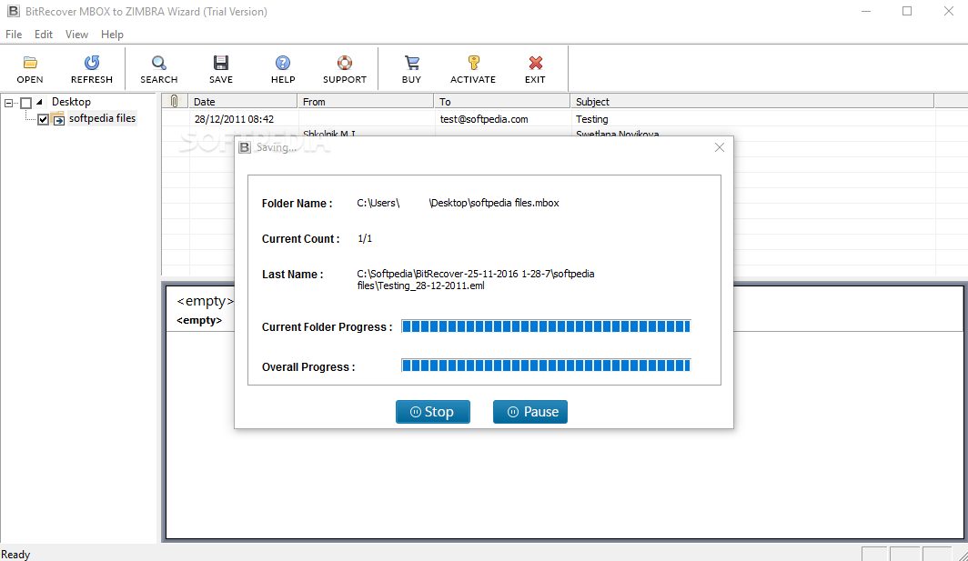This screenshot has height=561, width=968.
Task: Click the Swetlana Novikova subject cell
Action: (x=618, y=134)
